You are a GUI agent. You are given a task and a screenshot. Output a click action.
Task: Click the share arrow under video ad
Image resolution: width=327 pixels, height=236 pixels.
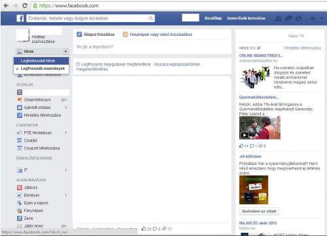pyautogui.click(x=260, y=146)
